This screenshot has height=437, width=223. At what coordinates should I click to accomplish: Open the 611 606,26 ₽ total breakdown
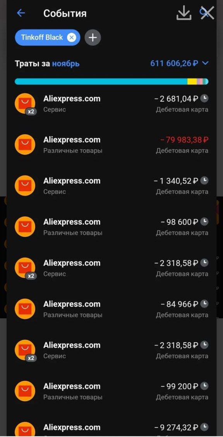tap(174, 63)
